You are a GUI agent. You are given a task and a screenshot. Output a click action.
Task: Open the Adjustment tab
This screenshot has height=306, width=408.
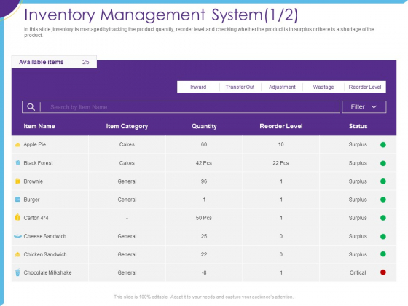tap(282, 87)
